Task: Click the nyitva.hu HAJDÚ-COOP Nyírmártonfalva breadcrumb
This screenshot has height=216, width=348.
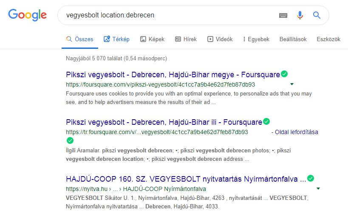Action: (136, 189)
